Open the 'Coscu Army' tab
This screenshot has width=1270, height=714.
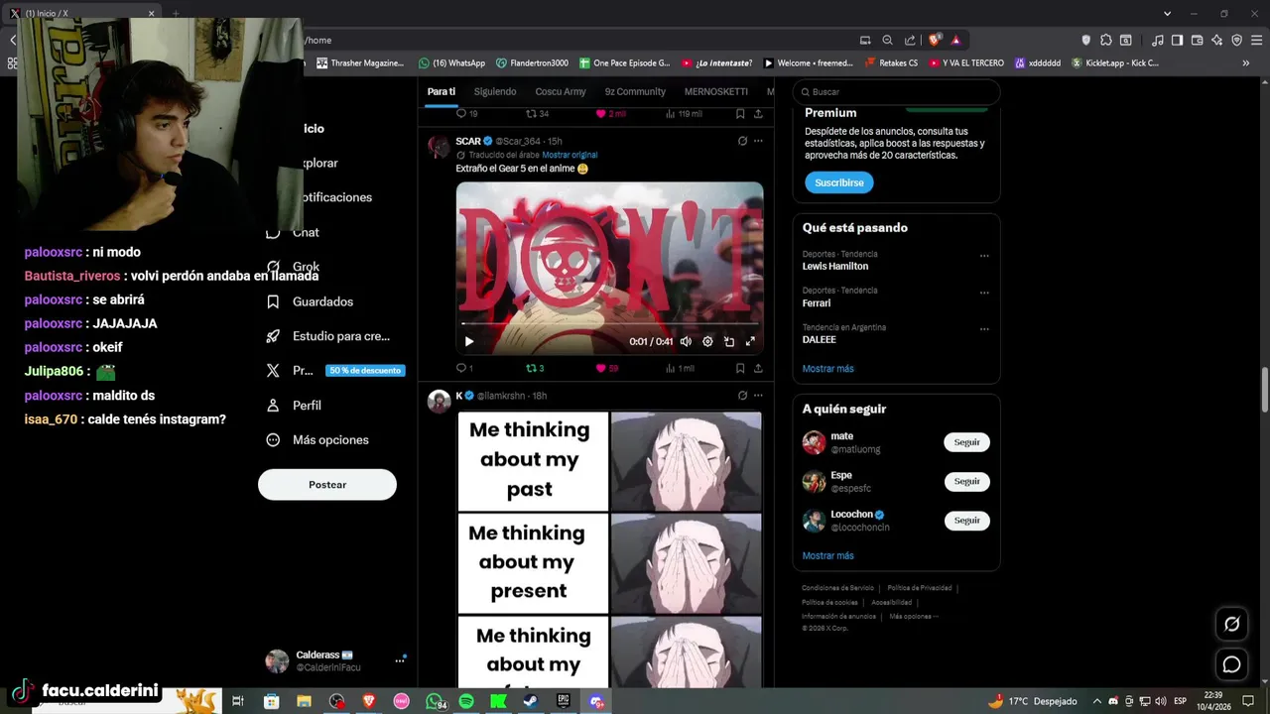coord(561,91)
